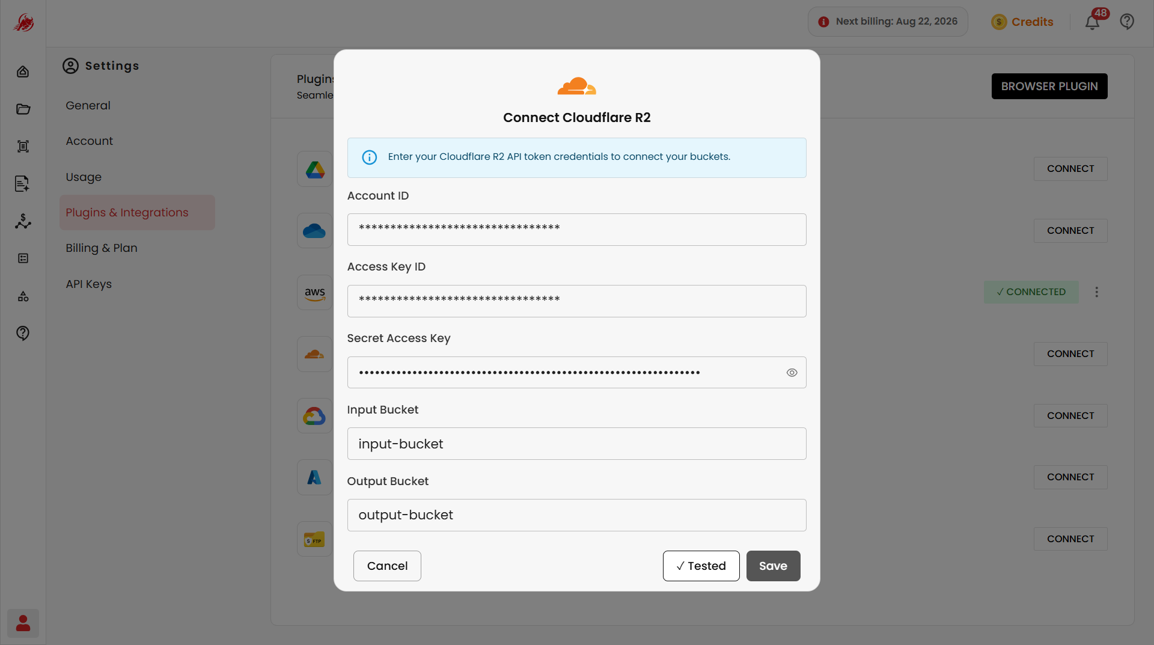Click the Cloudflare integration icon in the list
The image size is (1154, 645).
point(315,354)
